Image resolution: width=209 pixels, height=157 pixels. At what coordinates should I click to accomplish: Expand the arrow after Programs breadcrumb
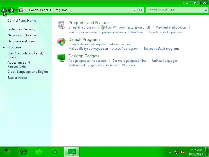70,10
